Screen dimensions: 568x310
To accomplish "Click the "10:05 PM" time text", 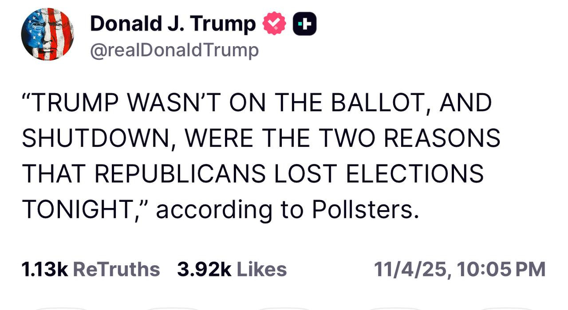I will (501, 269).
